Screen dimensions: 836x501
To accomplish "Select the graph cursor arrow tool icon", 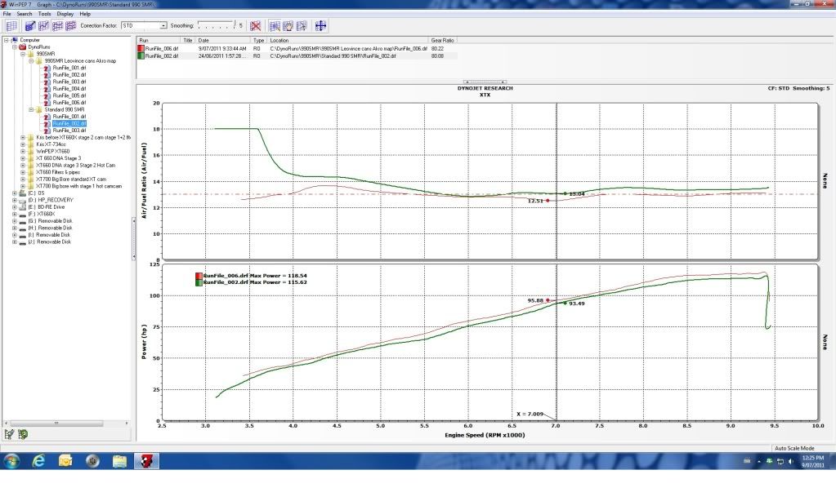I will [302, 25].
